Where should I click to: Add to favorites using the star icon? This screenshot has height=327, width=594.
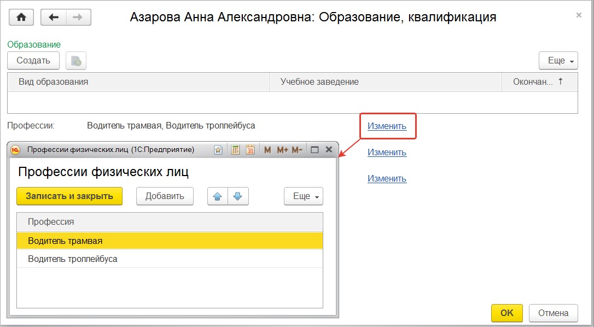click(x=218, y=150)
